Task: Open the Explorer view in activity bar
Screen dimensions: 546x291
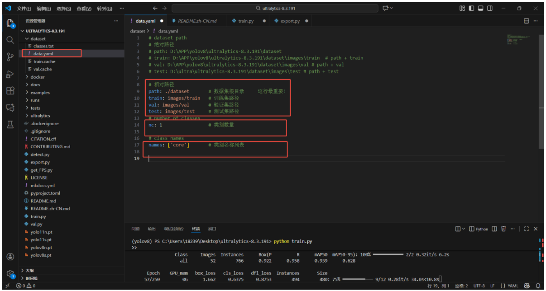Action: (x=10, y=23)
